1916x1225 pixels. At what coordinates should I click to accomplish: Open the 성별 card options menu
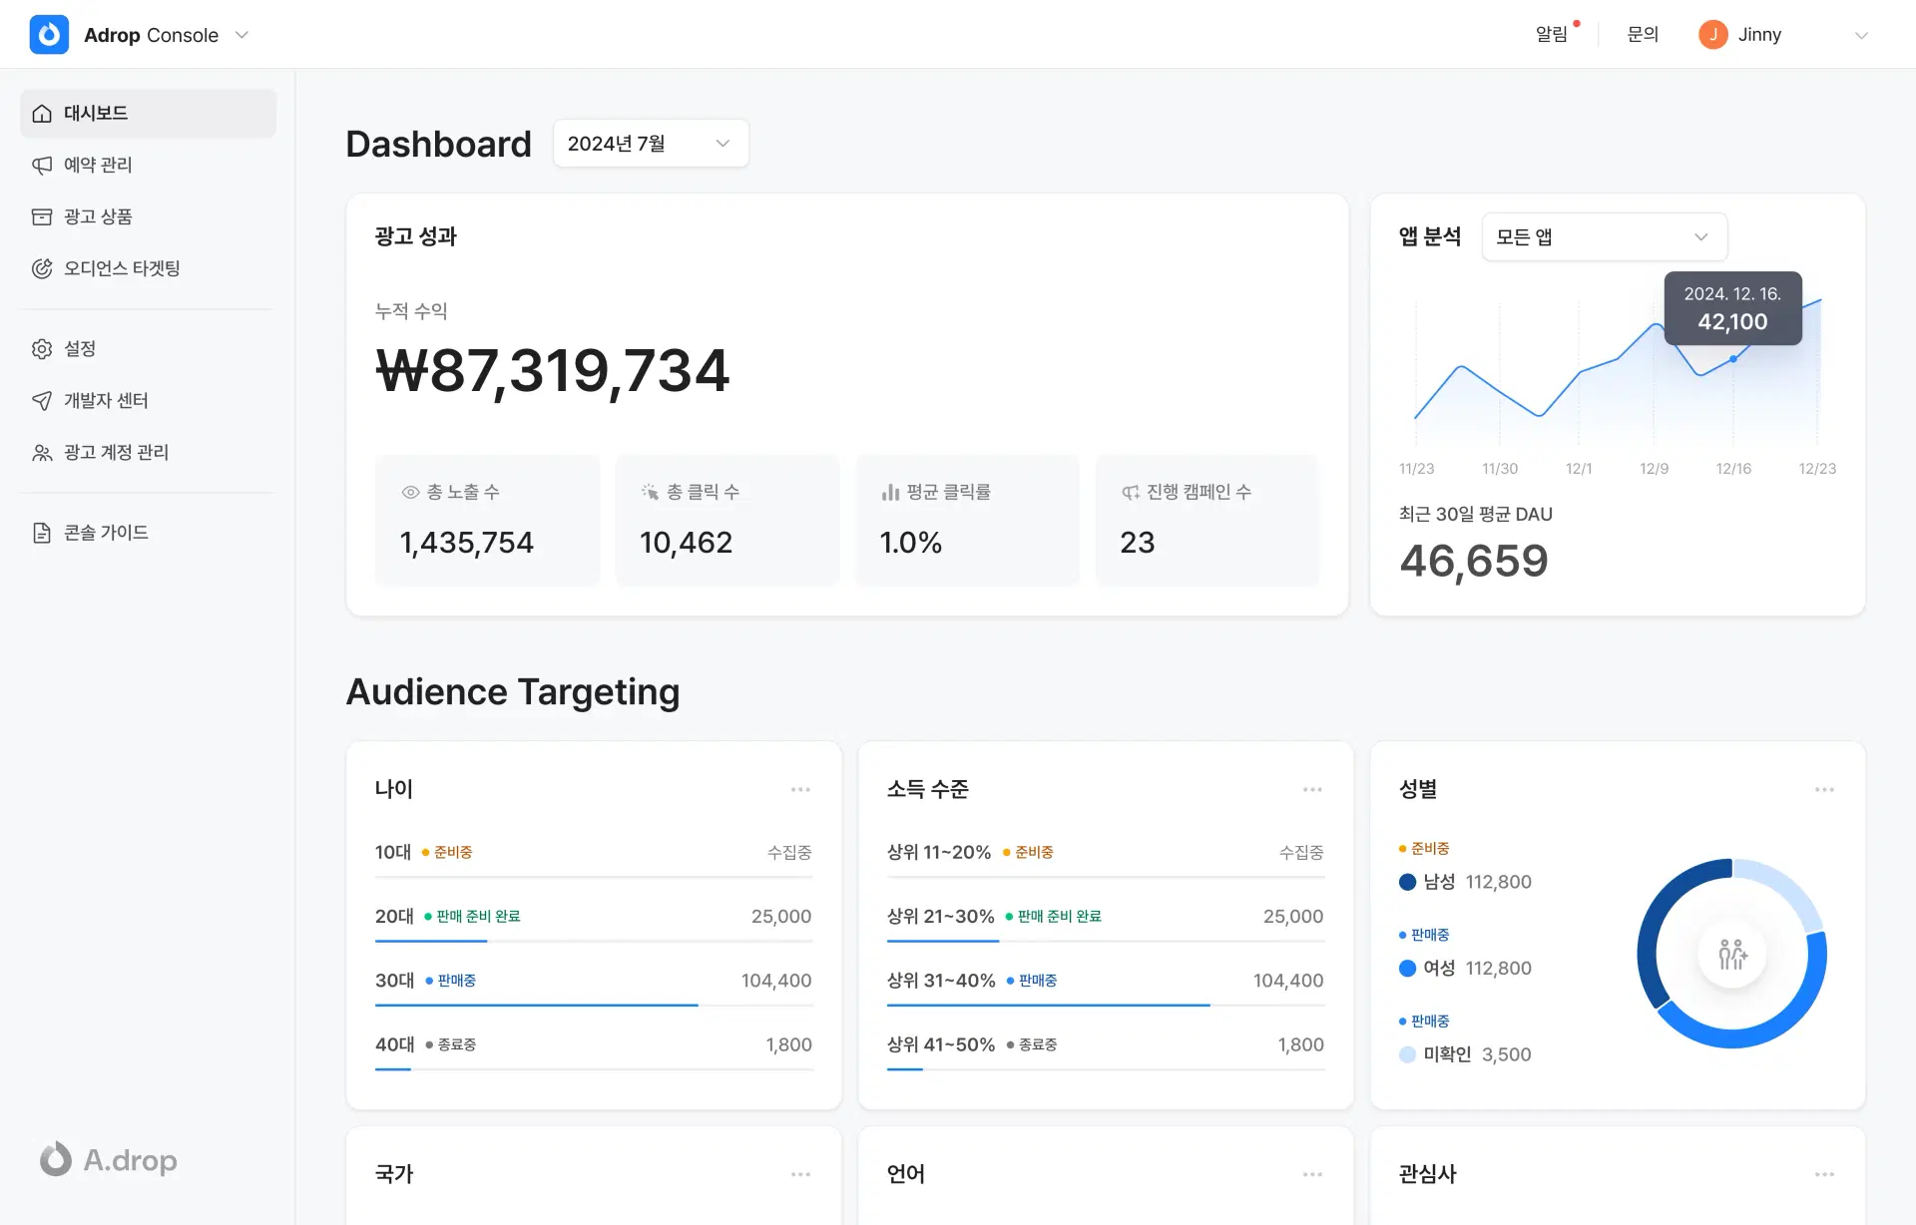tap(1825, 788)
